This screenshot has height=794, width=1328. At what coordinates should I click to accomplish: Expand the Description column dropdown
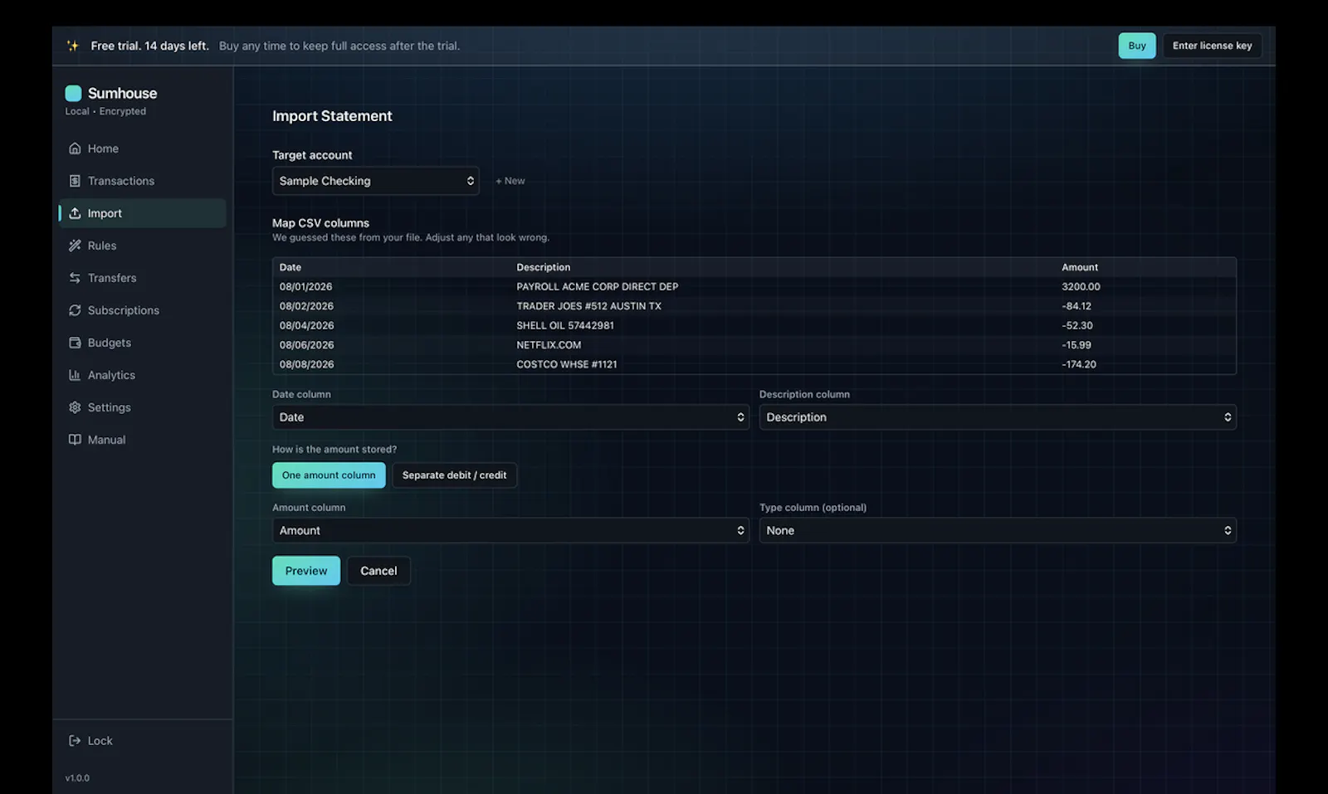[998, 417]
